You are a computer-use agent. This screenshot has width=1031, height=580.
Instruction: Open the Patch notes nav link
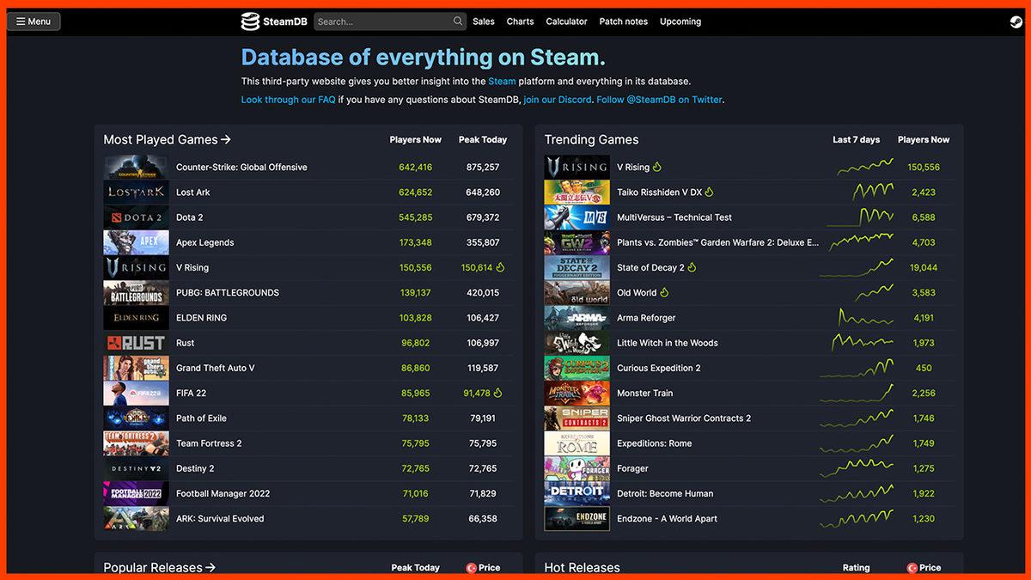pyautogui.click(x=623, y=21)
